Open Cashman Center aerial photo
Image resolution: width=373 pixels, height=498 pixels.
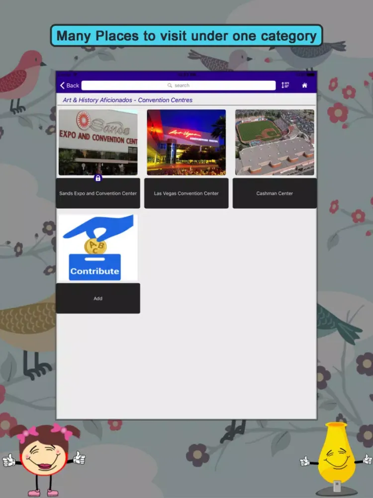(275, 142)
